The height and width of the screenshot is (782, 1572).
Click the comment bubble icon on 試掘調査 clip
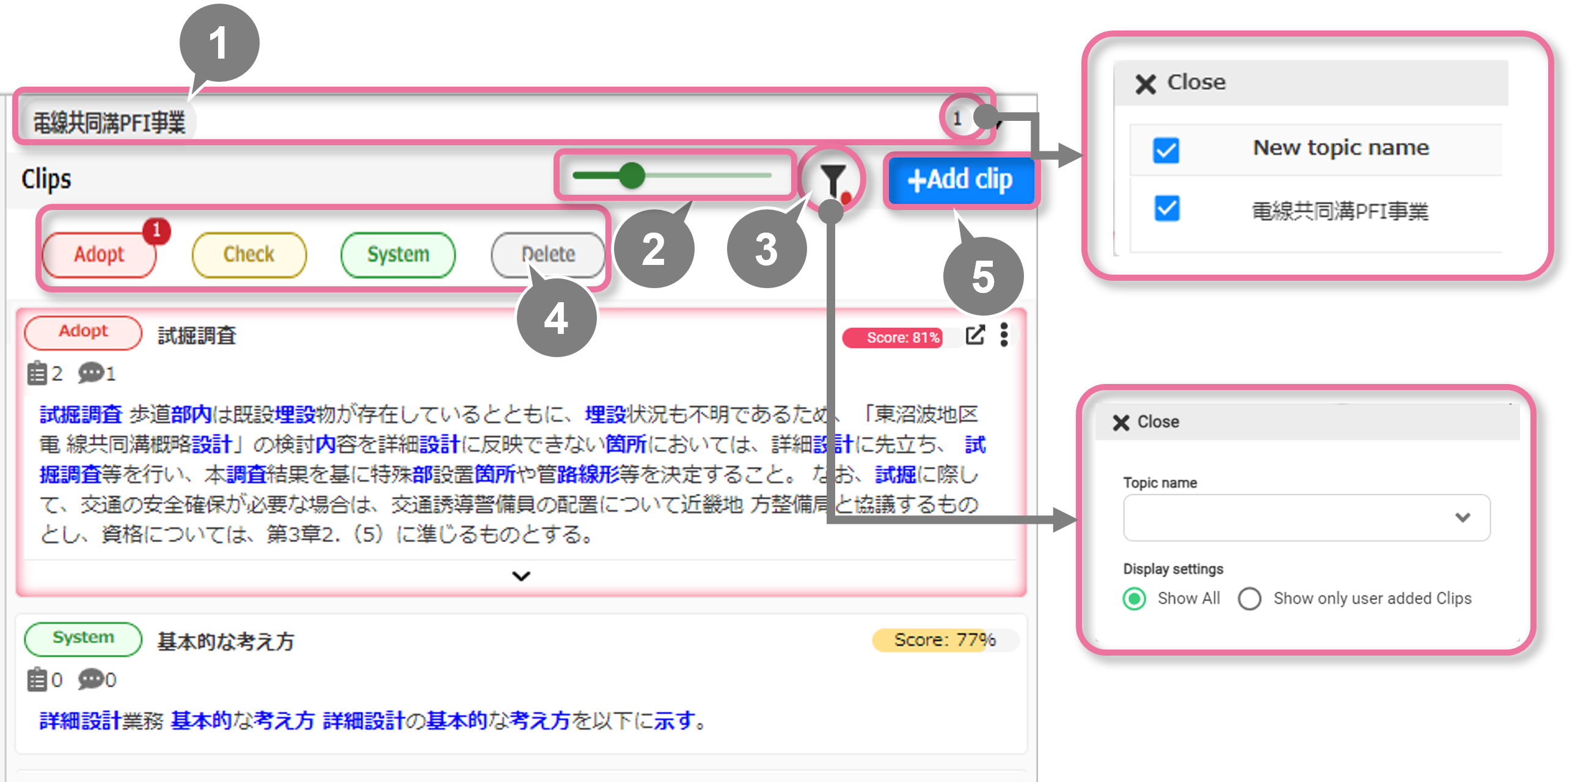click(92, 373)
